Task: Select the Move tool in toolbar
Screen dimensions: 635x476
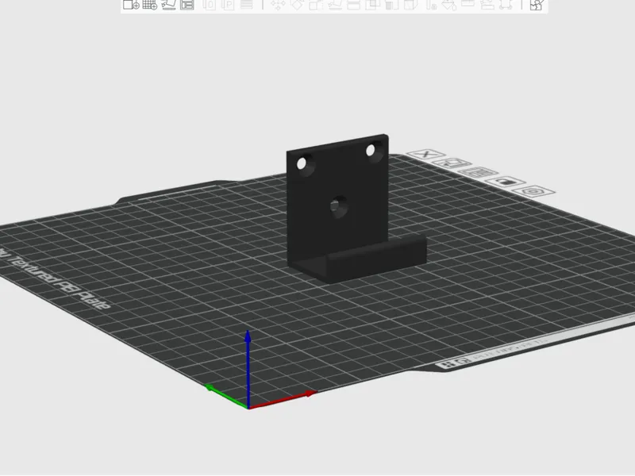Action: [x=278, y=5]
